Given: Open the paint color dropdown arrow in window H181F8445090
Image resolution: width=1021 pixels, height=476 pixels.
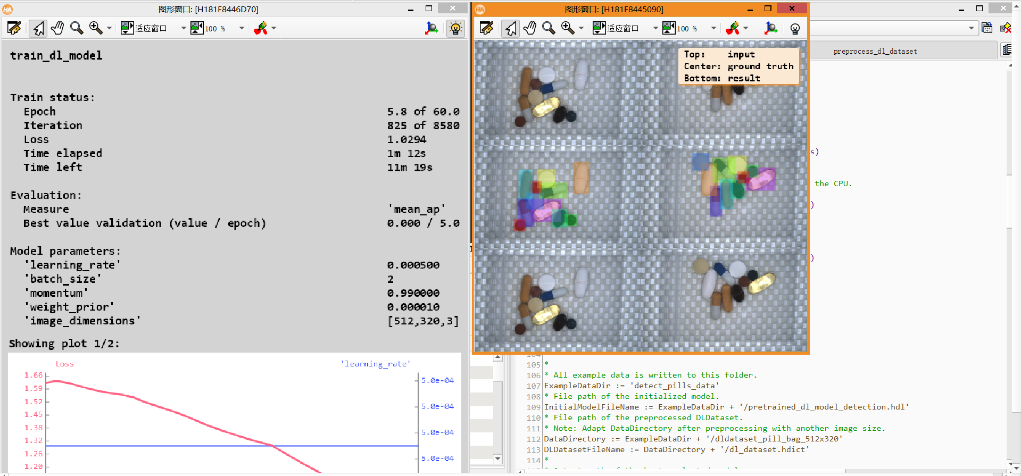Looking at the screenshot, I should point(746,28).
